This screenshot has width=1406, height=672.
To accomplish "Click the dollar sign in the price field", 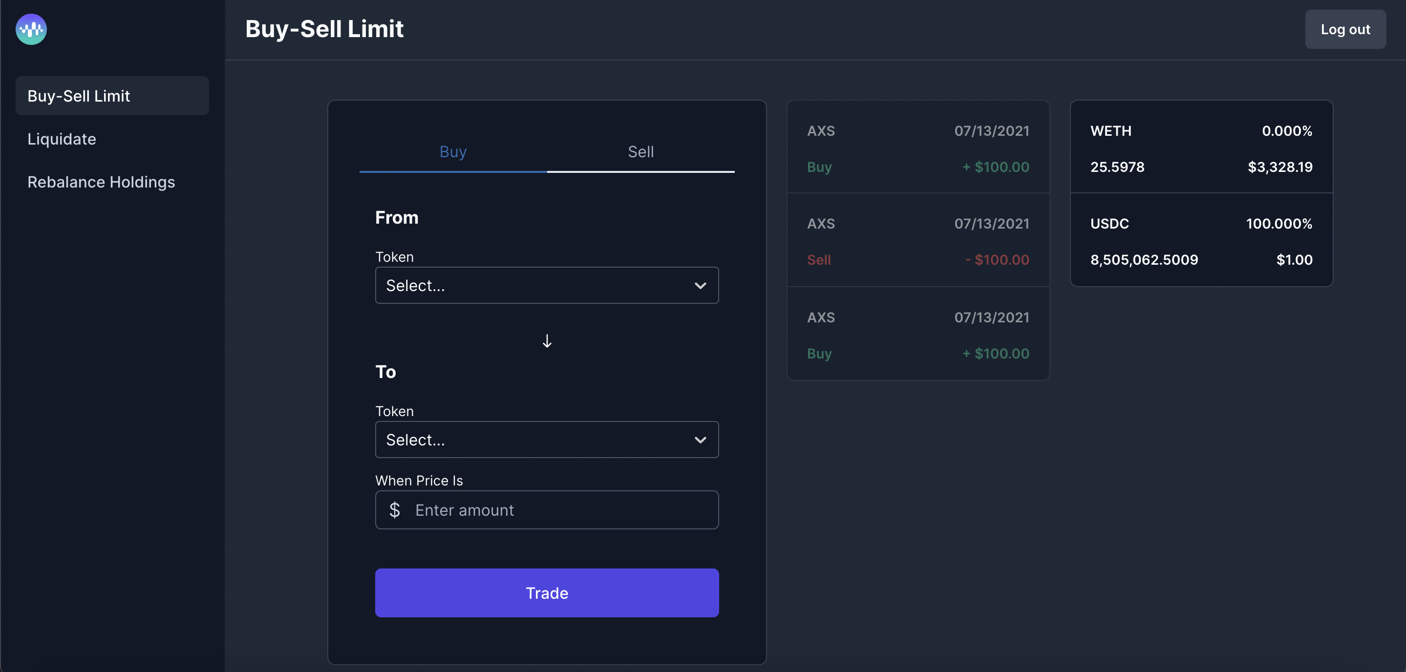I will click(395, 510).
